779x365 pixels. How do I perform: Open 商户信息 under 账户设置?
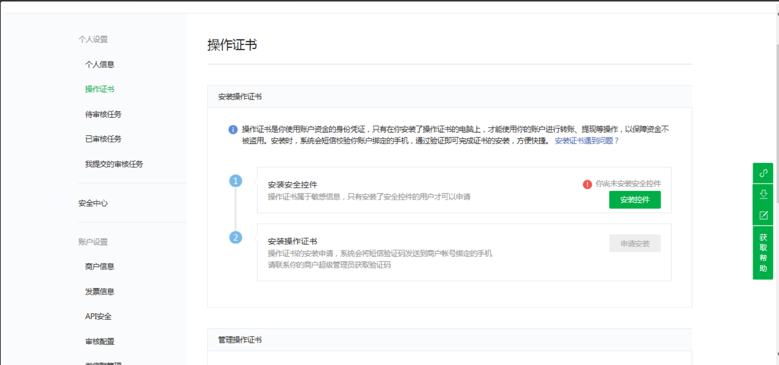coord(99,266)
